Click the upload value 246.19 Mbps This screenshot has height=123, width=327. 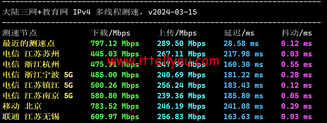[x=181, y=106]
